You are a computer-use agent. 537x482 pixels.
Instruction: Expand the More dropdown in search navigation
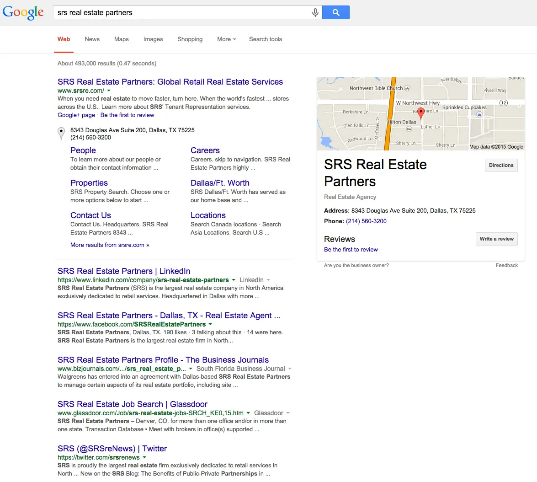(226, 39)
